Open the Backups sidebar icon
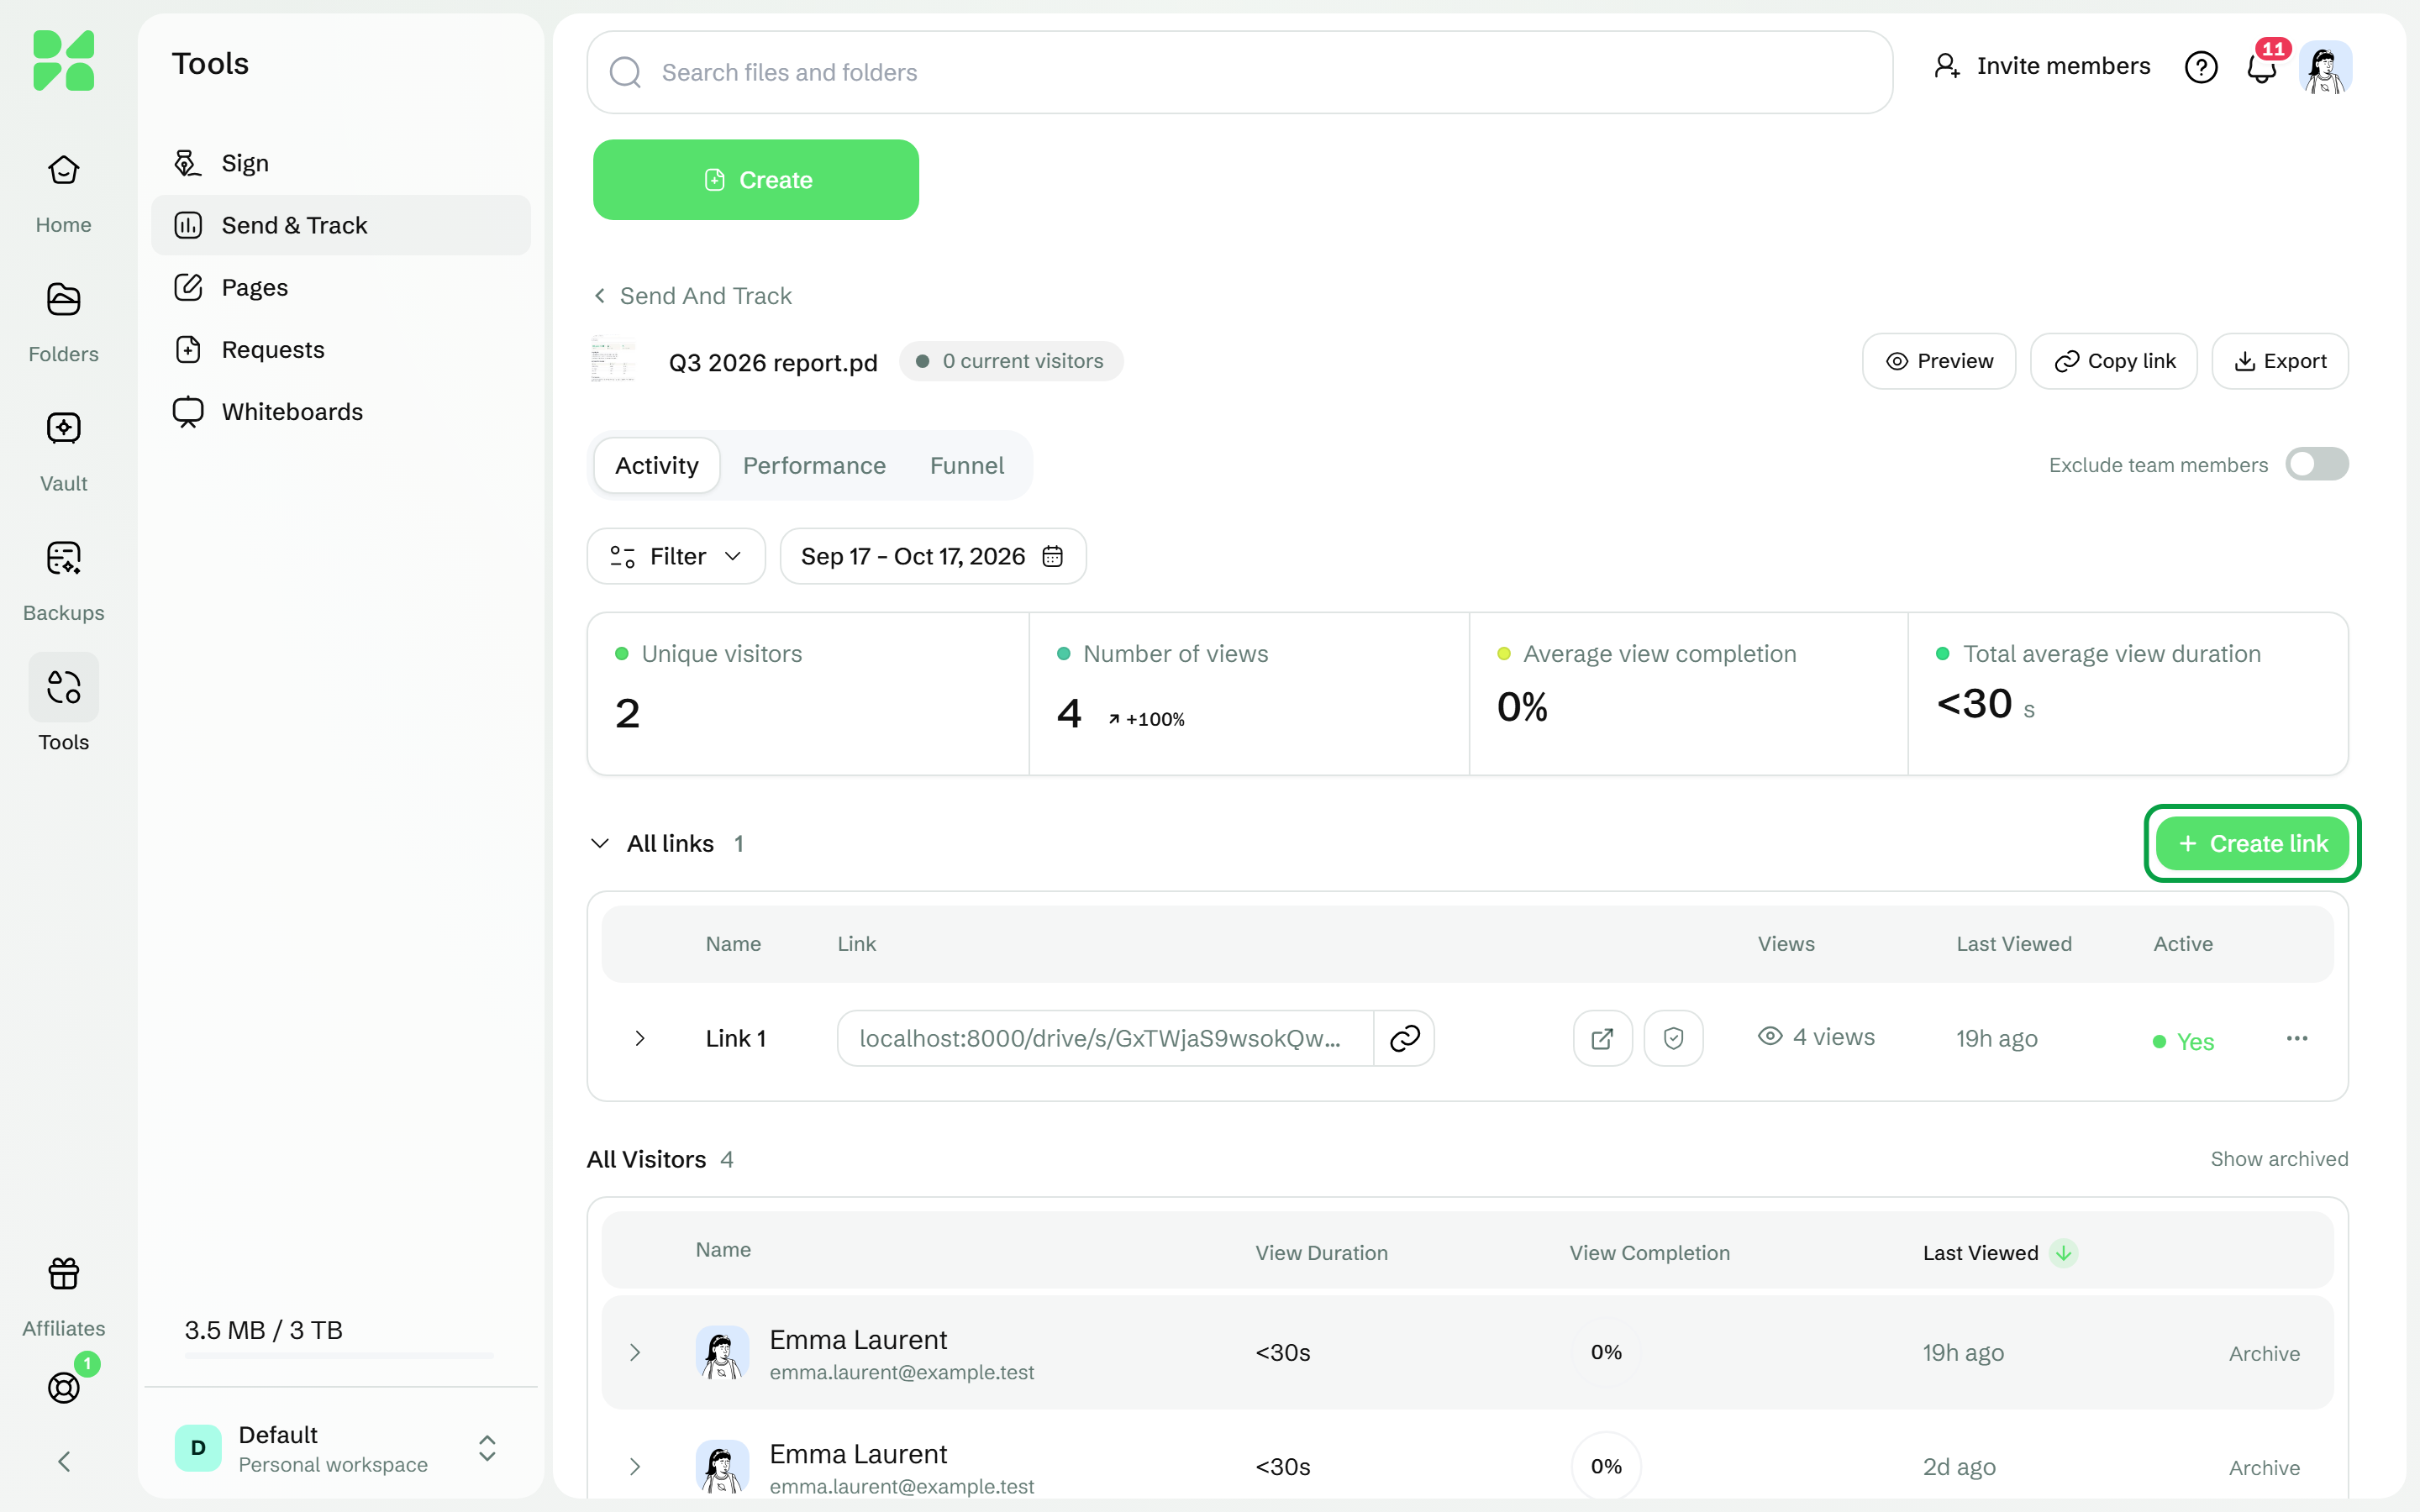 63,558
